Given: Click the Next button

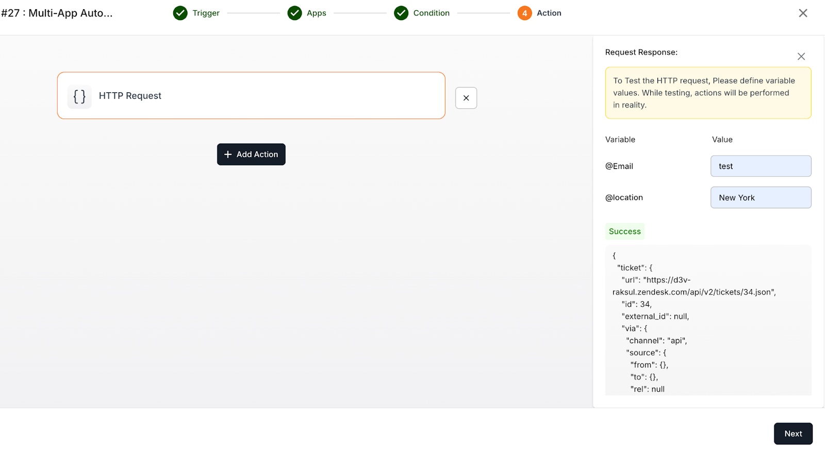Looking at the screenshot, I should click(793, 433).
